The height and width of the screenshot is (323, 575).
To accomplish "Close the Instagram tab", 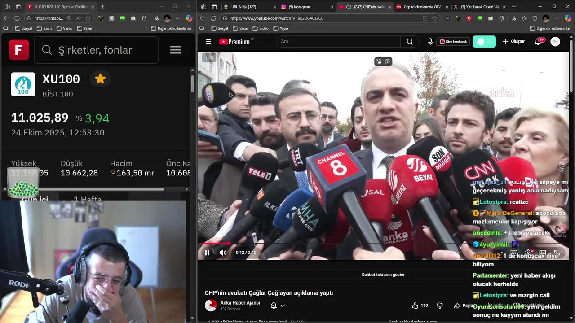I will pos(332,7).
